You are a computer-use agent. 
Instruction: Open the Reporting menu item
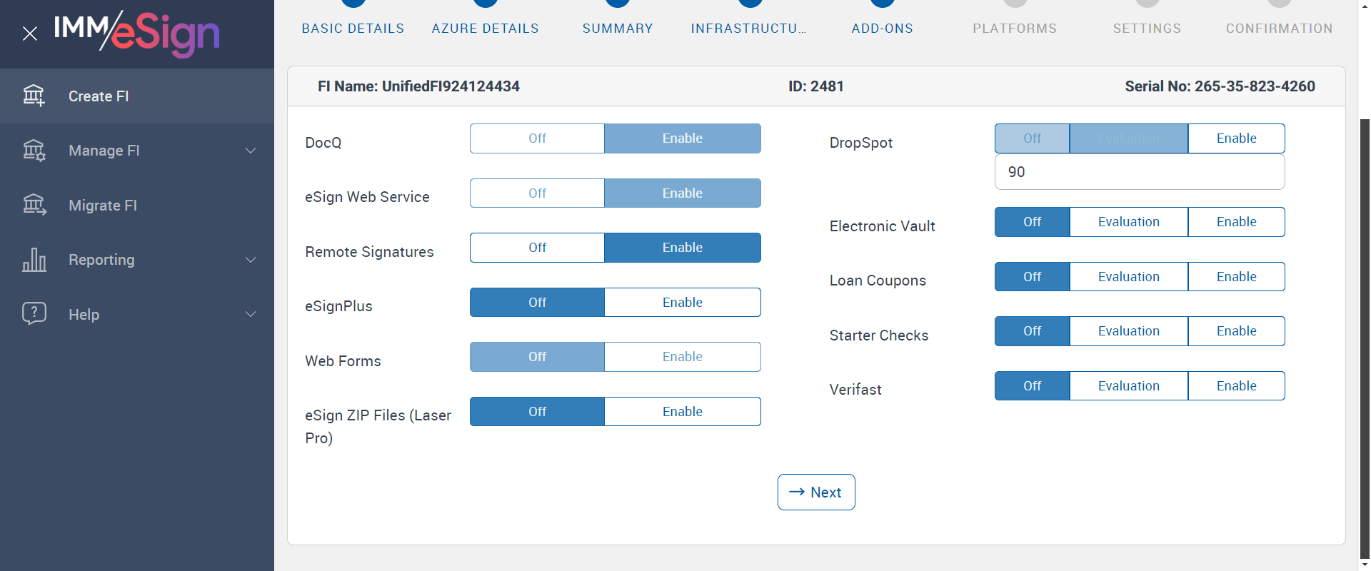(x=137, y=260)
